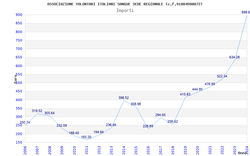Click the 522.34 data label
The width and height of the screenshot is (250, 156).
pyautogui.click(x=222, y=76)
